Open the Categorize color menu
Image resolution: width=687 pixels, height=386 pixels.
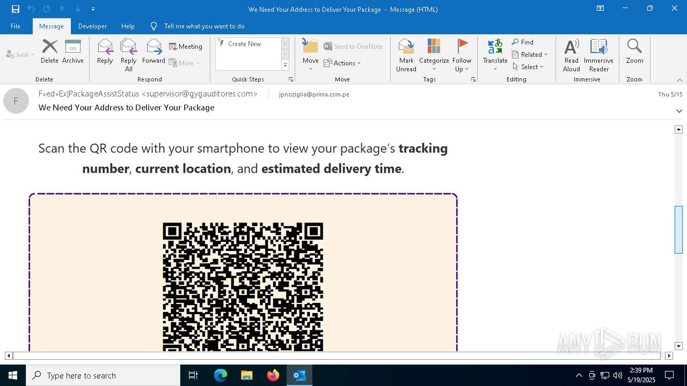(434, 55)
